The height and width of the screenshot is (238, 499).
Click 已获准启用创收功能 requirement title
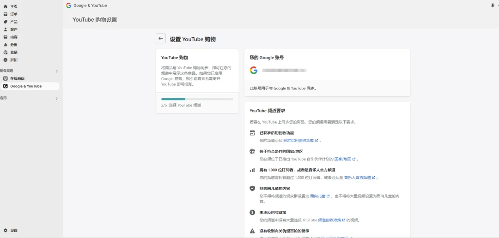[x=277, y=133]
